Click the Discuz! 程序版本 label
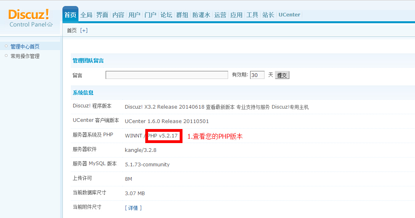This screenshot has height=218, width=415. coord(92,106)
